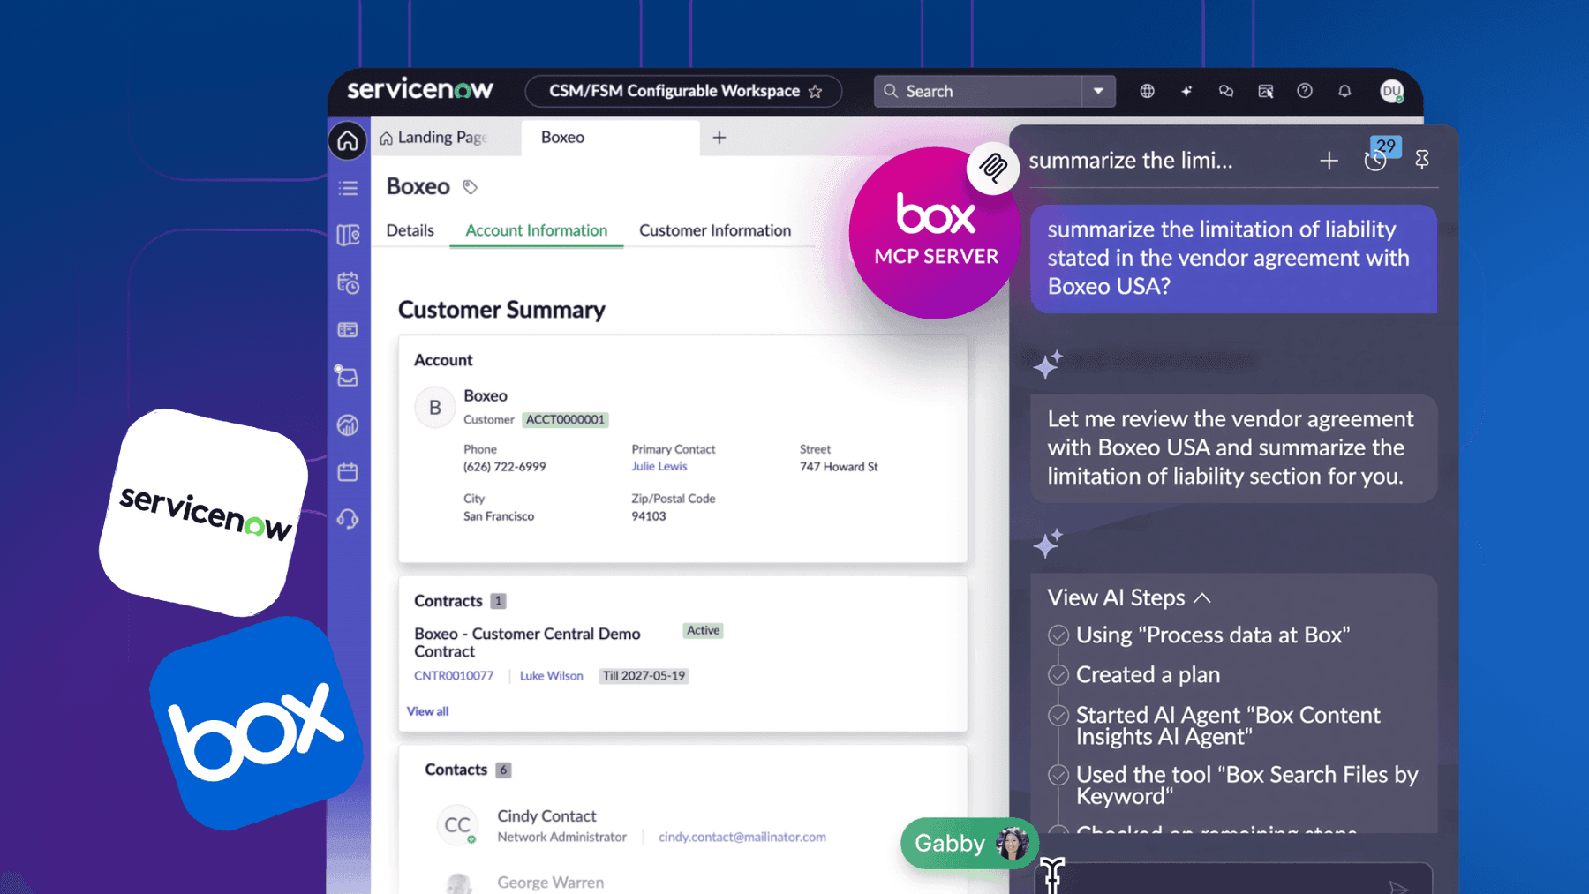Select the Boxeo workspace tab
The width and height of the screenshot is (1589, 894).
pos(610,138)
